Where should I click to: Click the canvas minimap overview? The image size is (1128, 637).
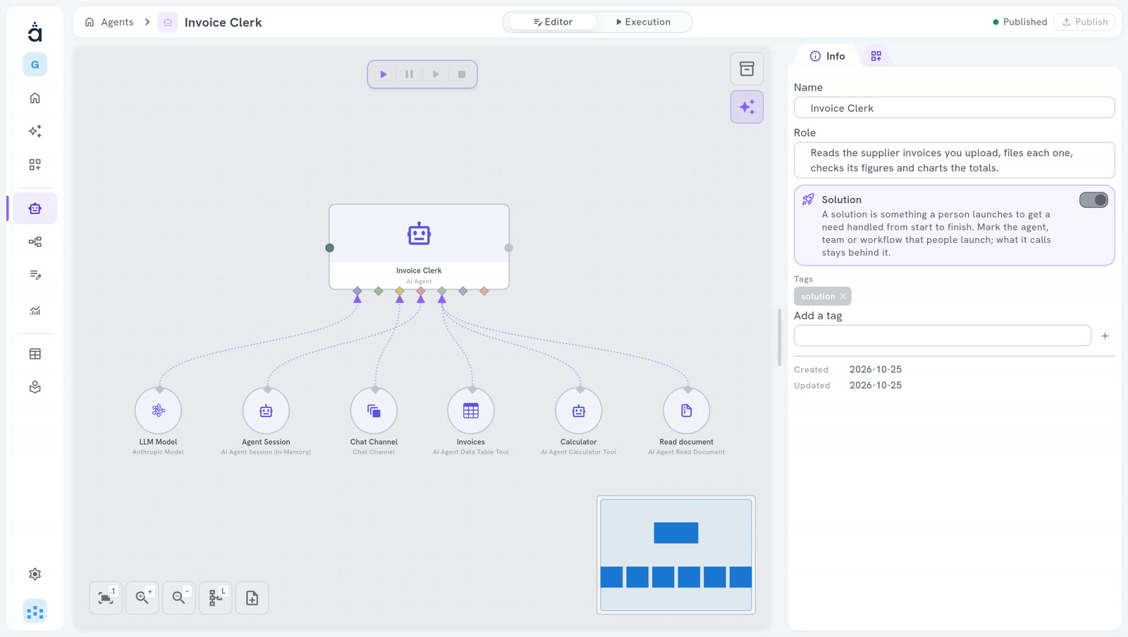(x=676, y=555)
